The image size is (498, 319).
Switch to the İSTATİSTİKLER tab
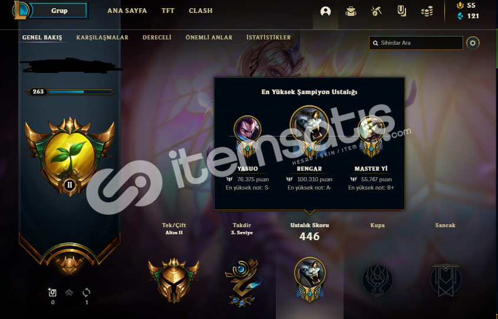(268, 38)
